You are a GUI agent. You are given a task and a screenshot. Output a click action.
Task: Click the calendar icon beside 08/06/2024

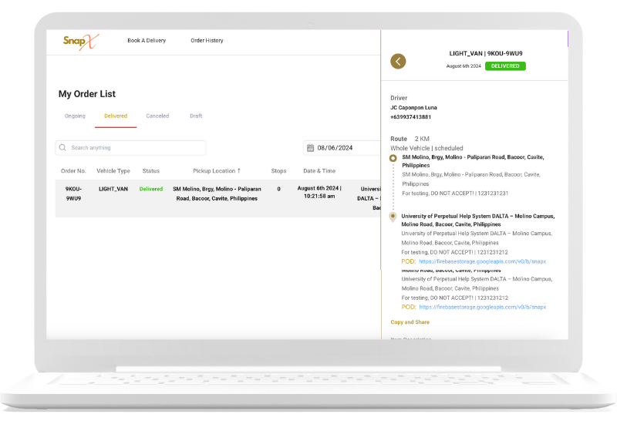(x=310, y=148)
